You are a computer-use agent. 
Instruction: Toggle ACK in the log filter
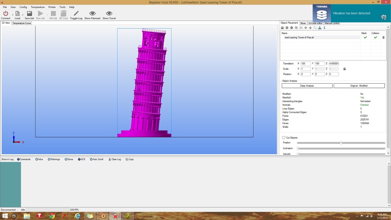(x=82, y=159)
